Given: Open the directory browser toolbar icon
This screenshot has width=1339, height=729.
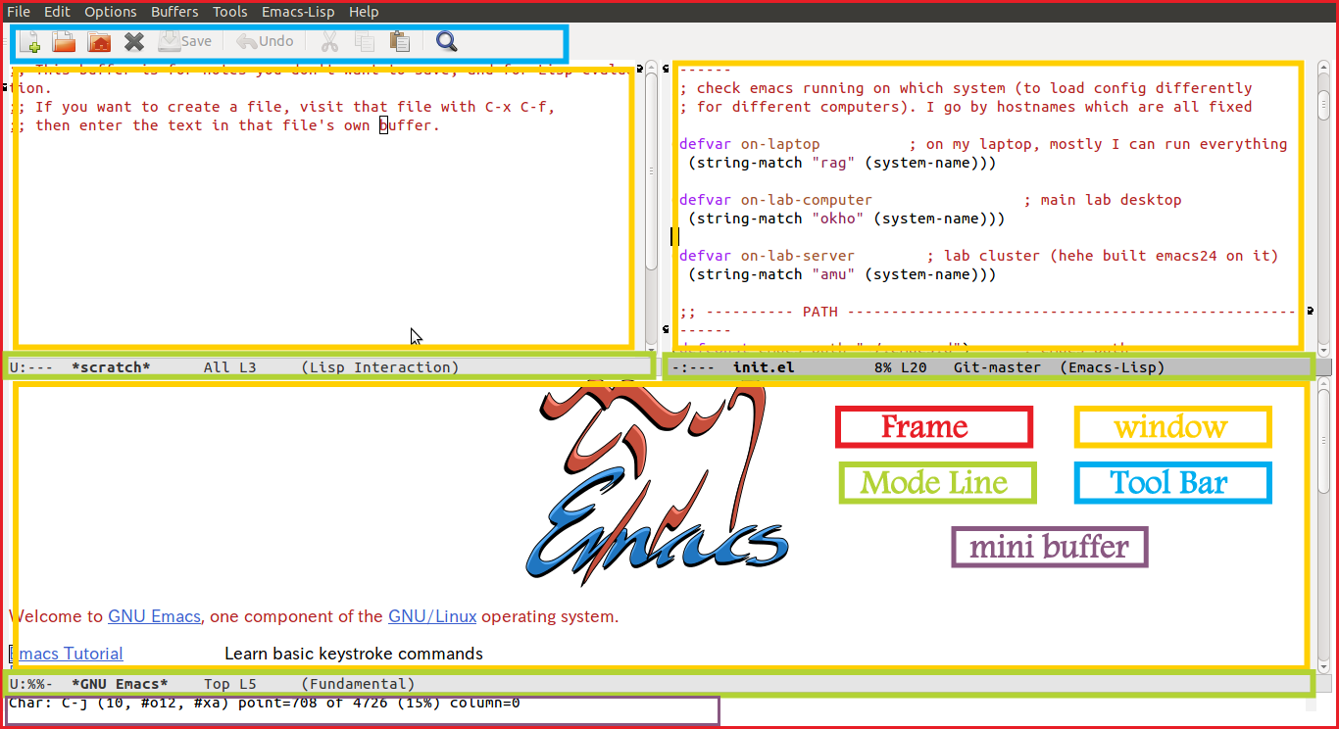Looking at the screenshot, I should (x=99, y=42).
